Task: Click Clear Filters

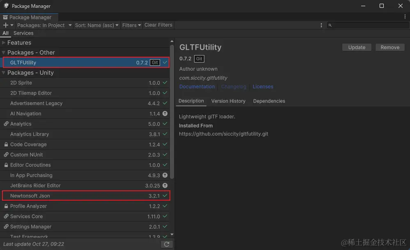Action: pos(158,25)
